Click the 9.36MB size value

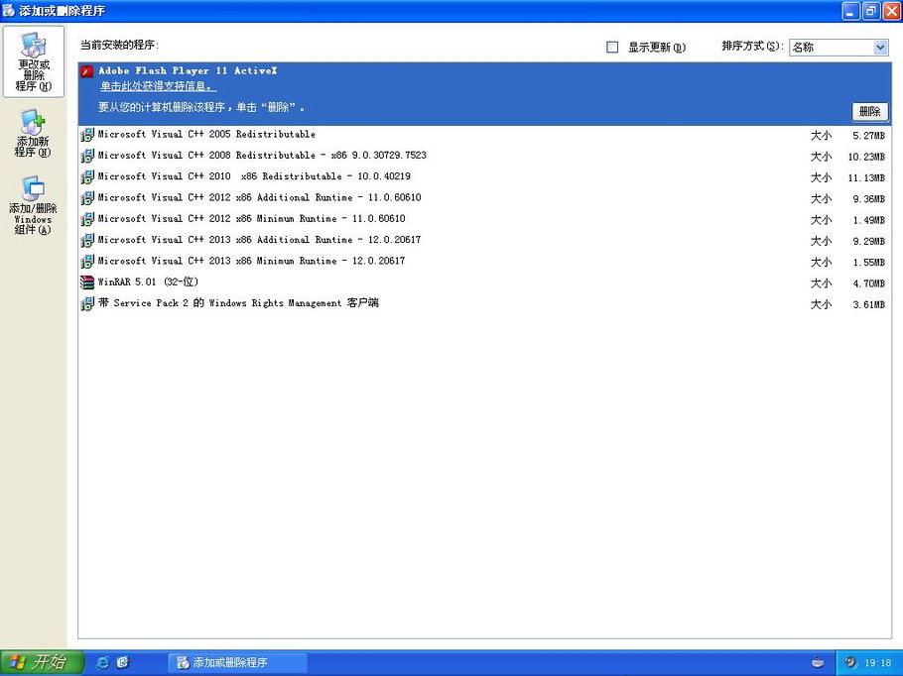click(868, 199)
